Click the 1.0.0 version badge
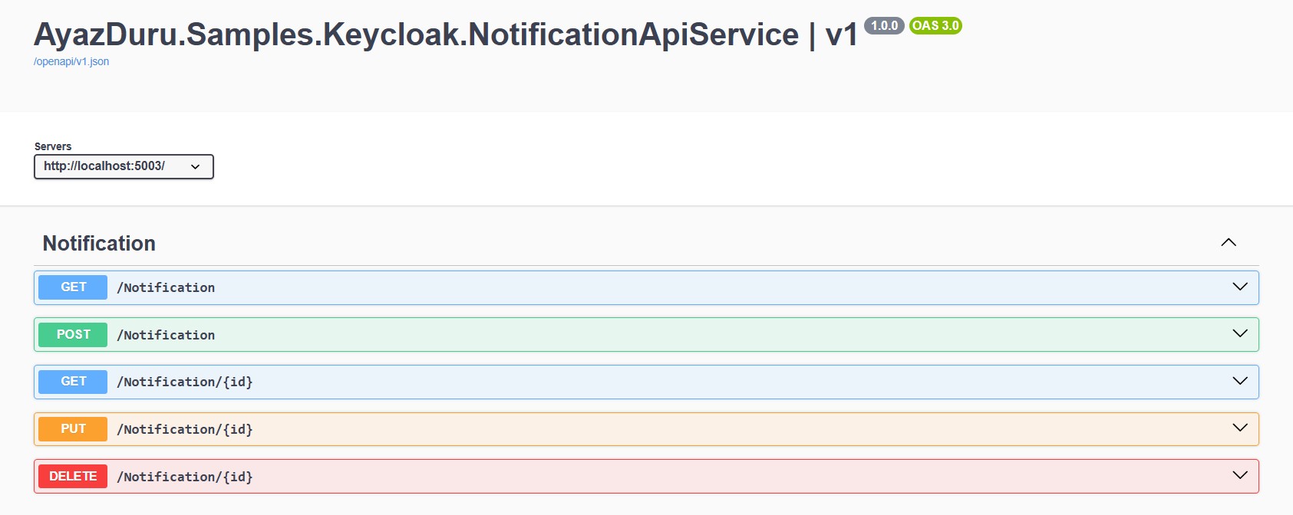 (x=884, y=26)
